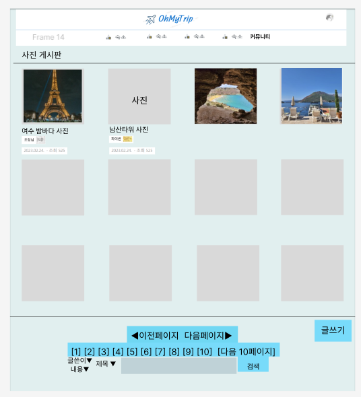
Task: Jump to page [10]
Action: pos(204,351)
